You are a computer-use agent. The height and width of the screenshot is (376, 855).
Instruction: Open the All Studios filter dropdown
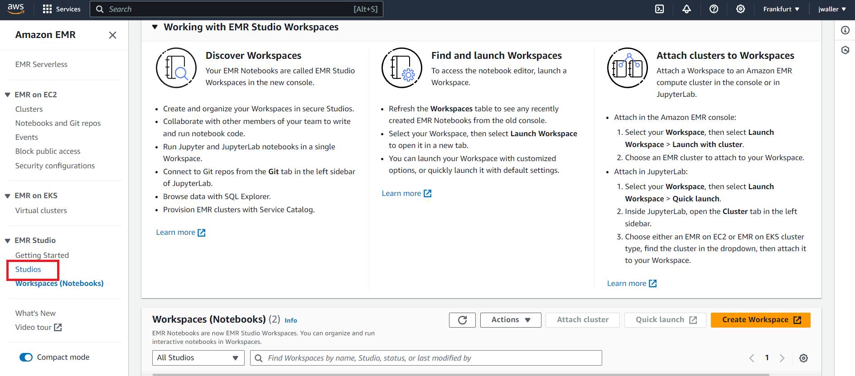click(198, 358)
